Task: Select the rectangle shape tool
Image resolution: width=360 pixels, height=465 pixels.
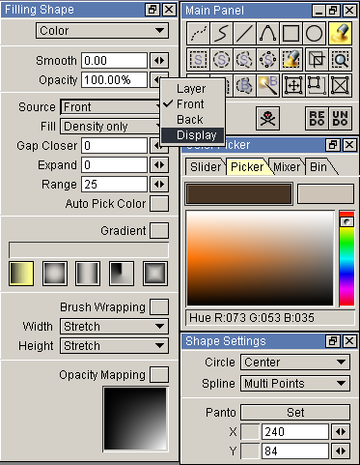Action: (x=291, y=33)
